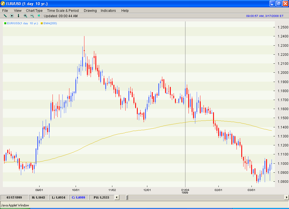Screen dimensions: 289x209
Task: Click the green status ball icon
Action: pos(39,16)
